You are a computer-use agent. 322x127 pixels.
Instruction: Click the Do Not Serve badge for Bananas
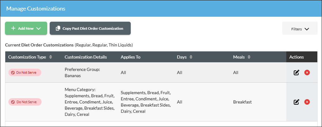point(25,72)
